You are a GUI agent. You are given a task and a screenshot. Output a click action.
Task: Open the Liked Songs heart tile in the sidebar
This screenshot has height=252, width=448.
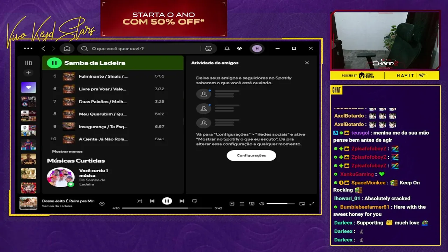coord(28,87)
